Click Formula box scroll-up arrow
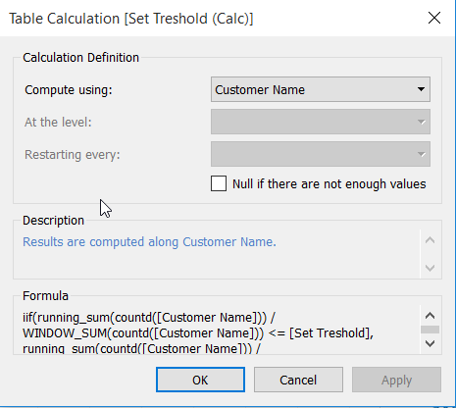The width and height of the screenshot is (456, 408). point(430,316)
